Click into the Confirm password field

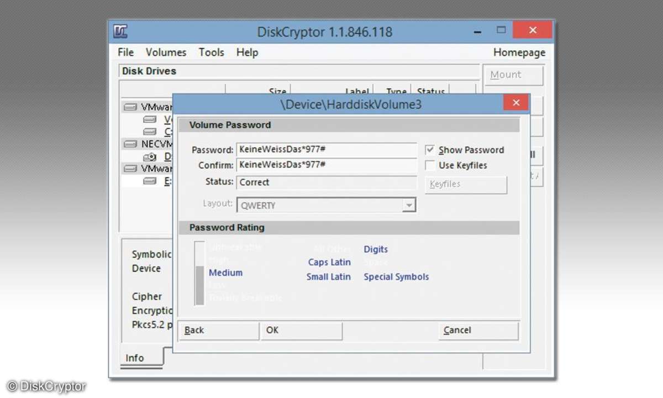(x=326, y=165)
